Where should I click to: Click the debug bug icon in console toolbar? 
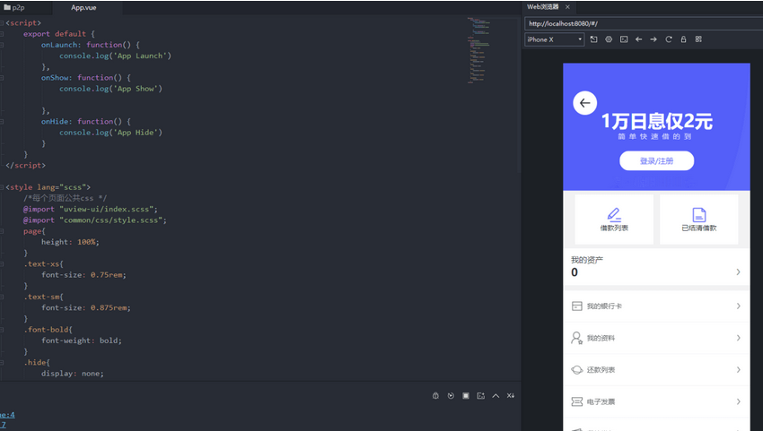(435, 395)
